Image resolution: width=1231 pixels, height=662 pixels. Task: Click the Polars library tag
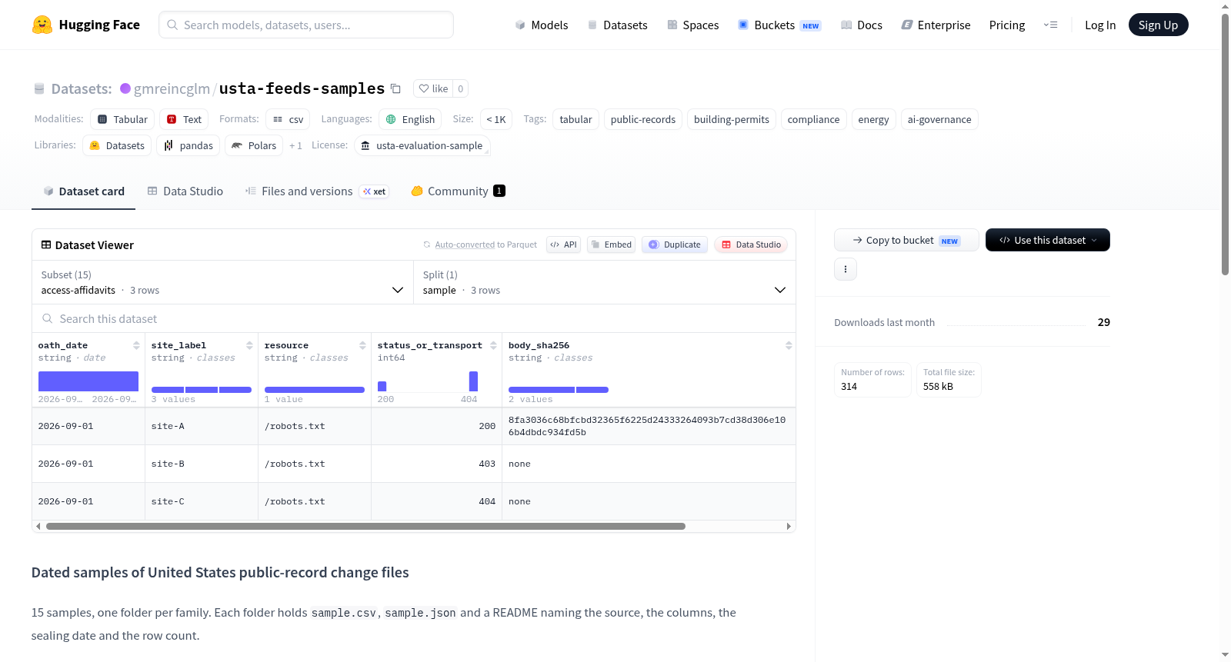[x=254, y=145]
